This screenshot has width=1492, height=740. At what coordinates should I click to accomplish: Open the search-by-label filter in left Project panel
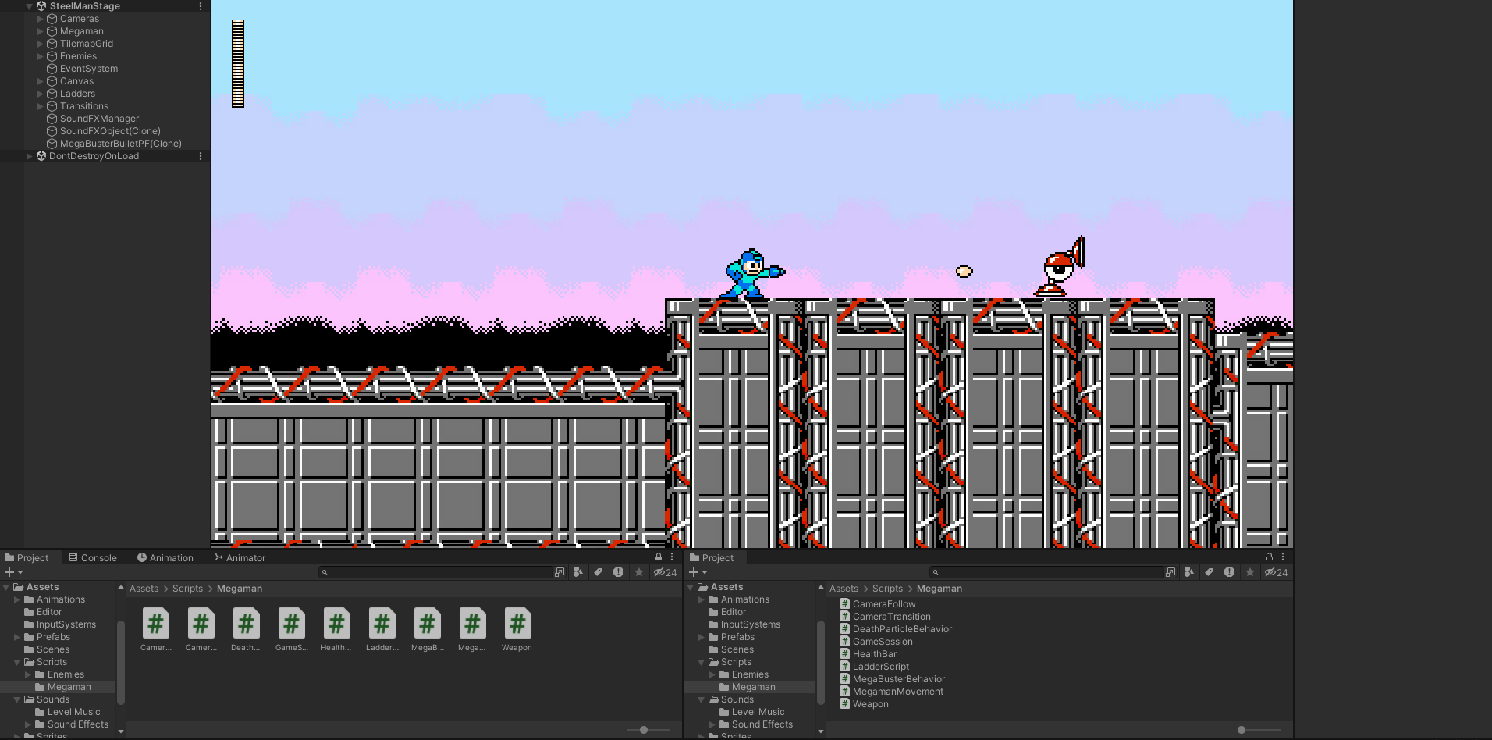(x=599, y=572)
